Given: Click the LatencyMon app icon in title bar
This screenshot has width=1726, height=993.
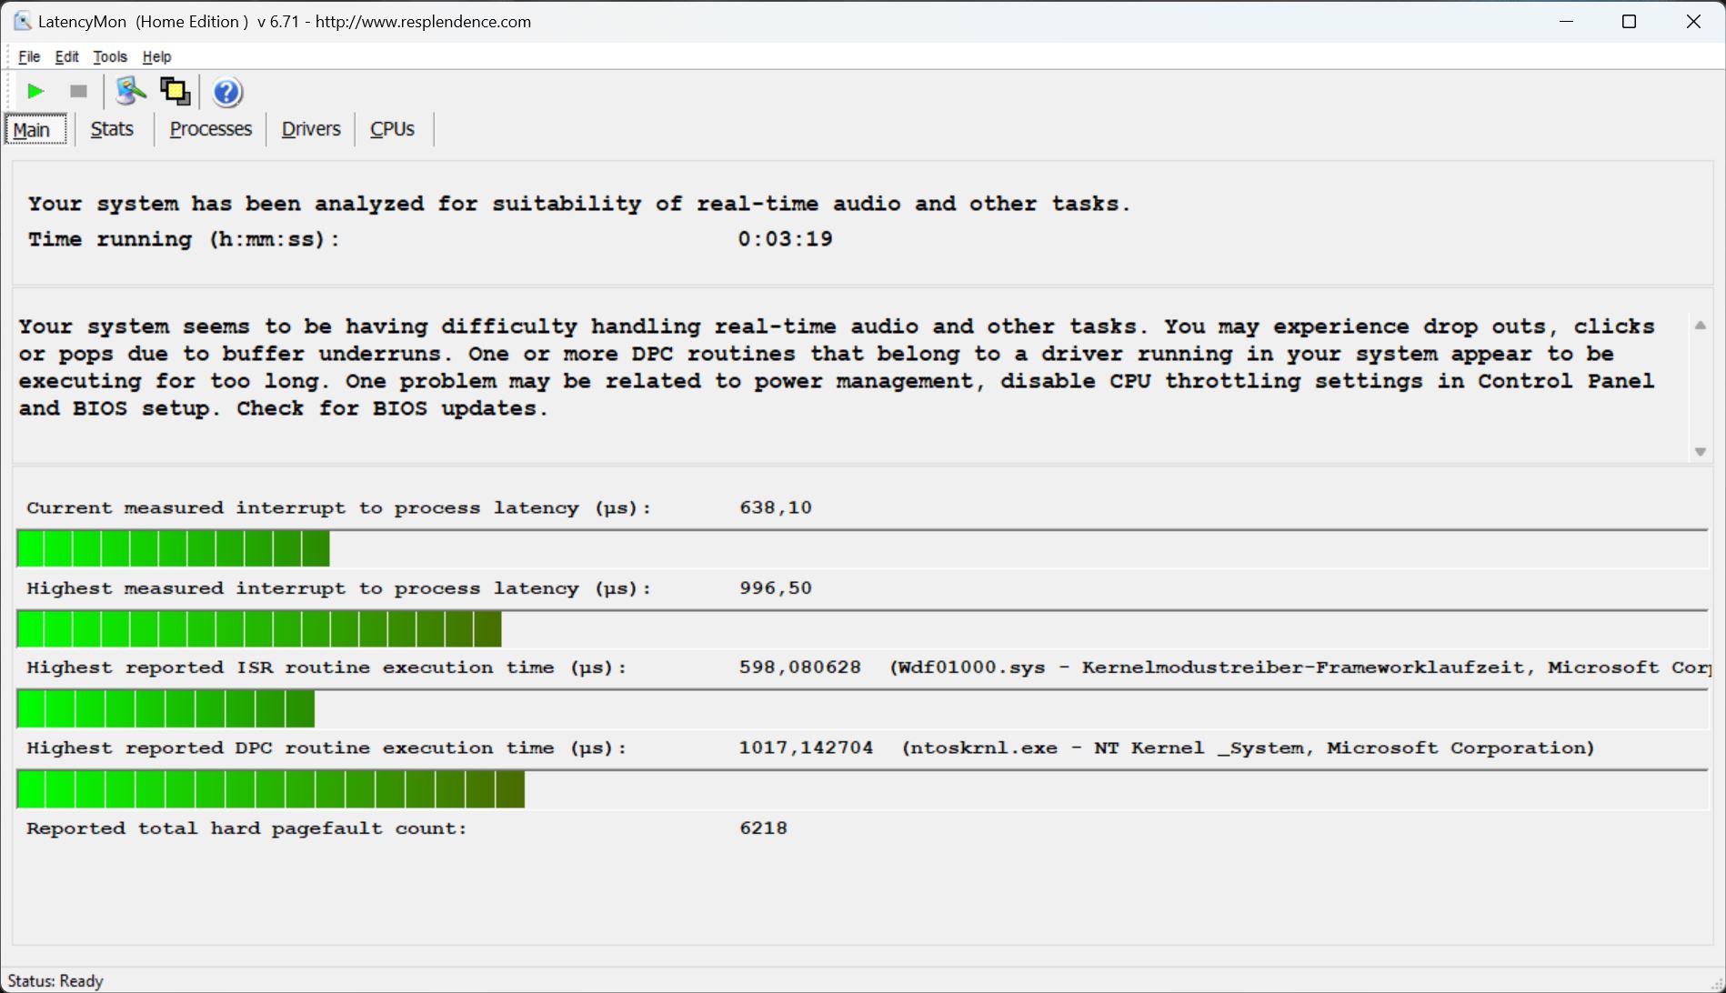Looking at the screenshot, I should pos(22,21).
